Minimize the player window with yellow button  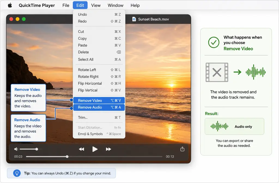point(17,19)
